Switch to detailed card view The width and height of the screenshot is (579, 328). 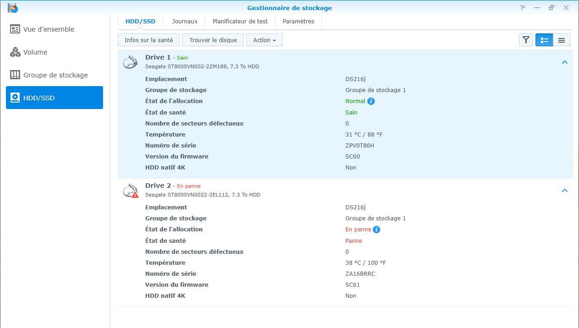click(x=544, y=40)
